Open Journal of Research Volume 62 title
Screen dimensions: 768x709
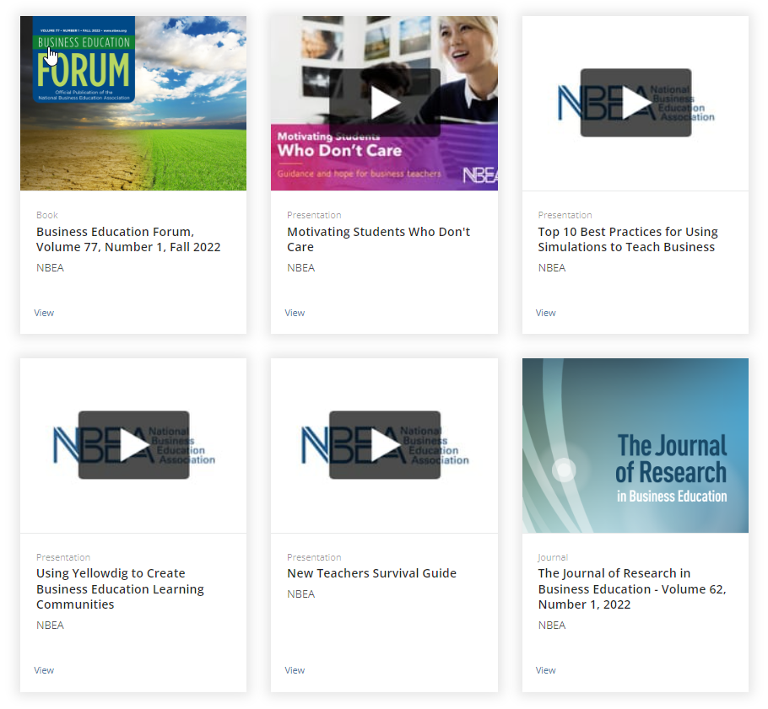pos(631,588)
